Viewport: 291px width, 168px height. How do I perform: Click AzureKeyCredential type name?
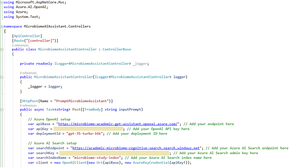151,162
